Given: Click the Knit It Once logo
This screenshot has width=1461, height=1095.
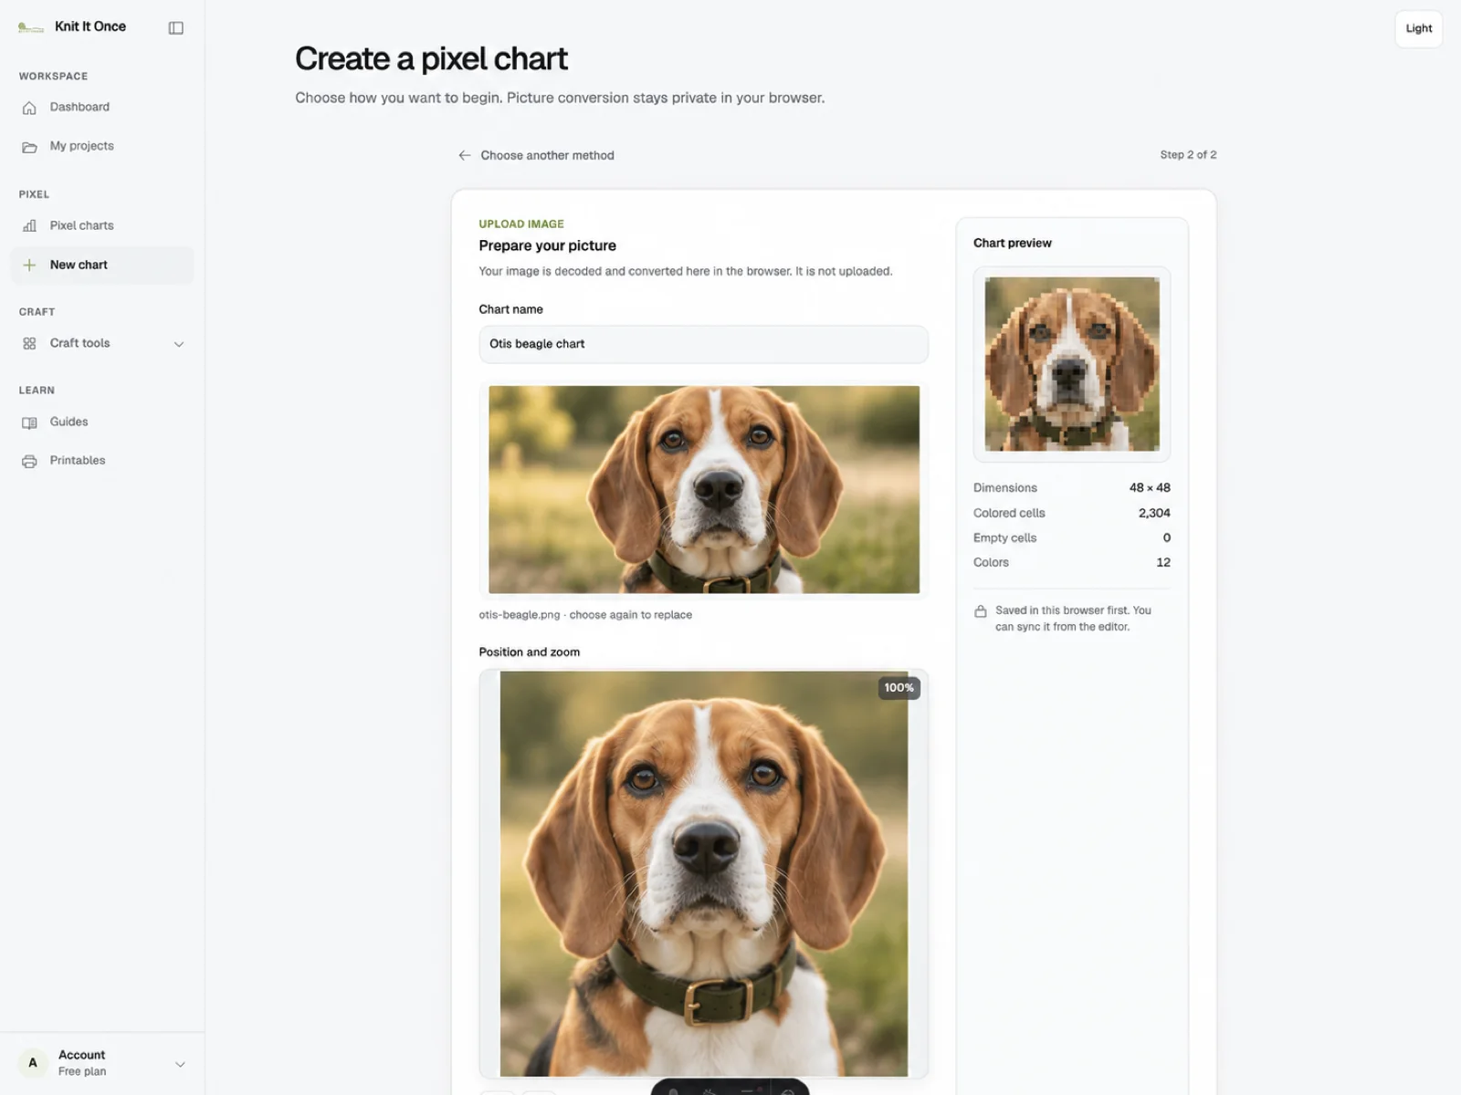Looking at the screenshot, I should point(31,27).
